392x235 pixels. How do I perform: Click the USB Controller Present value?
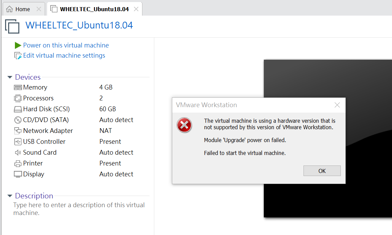click(110, 142)
